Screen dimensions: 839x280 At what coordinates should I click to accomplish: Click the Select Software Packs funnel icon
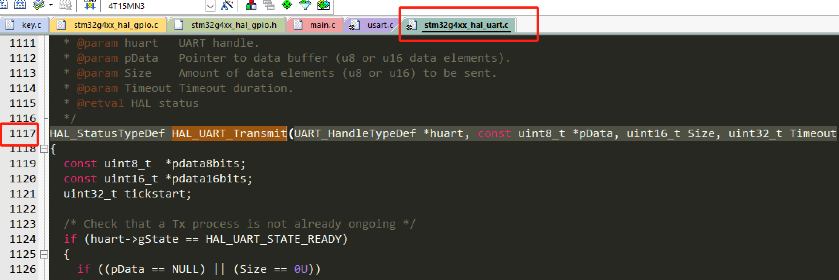point(305,5)
